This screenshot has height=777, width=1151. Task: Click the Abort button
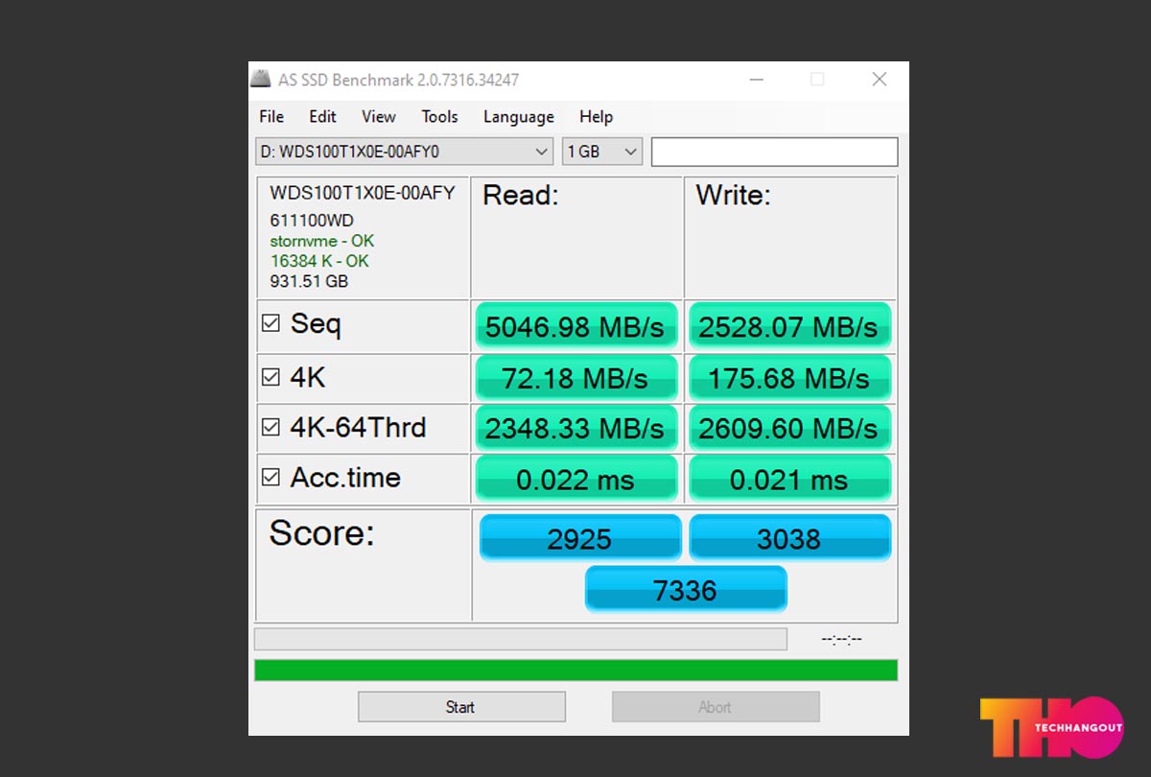716,707
